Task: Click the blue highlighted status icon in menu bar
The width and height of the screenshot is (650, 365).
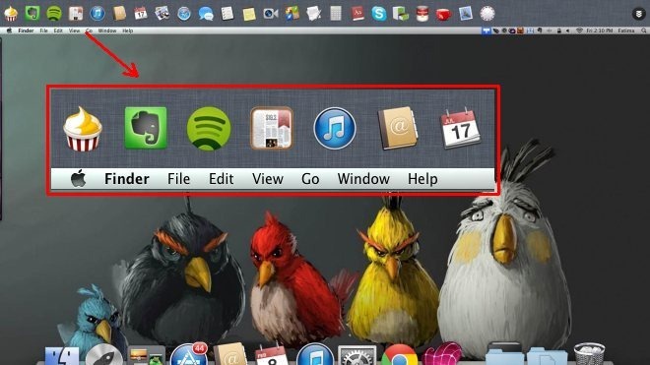Action: coord(486,30)
